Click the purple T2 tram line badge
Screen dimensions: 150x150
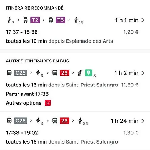coord(35,20)
